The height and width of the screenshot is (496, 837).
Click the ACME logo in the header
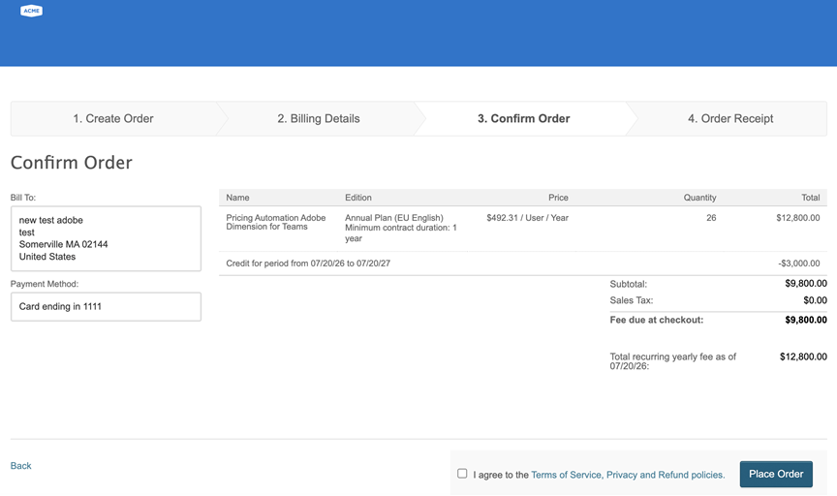[x=31, y=11]
